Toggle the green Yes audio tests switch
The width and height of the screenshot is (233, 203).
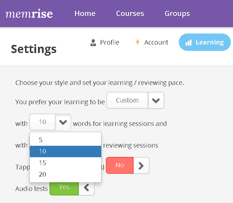(64, 187)
